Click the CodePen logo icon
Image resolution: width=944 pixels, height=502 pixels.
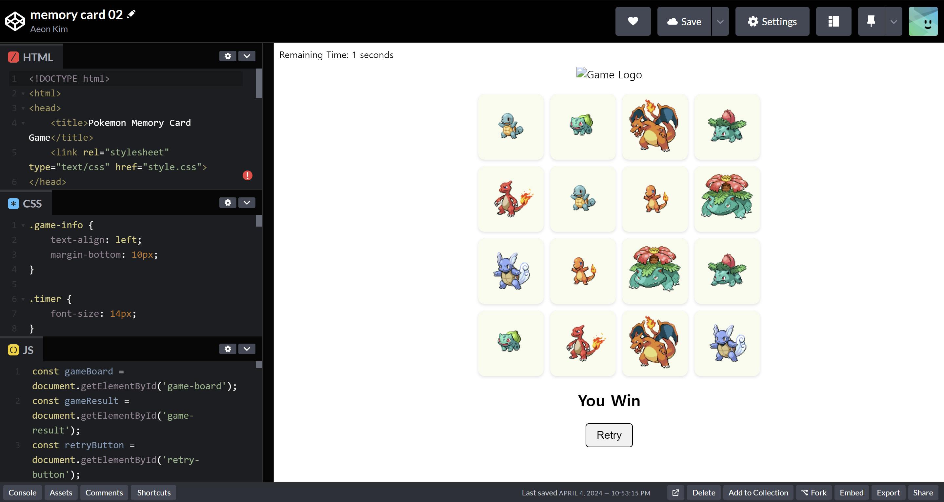(x=15, y=21)
